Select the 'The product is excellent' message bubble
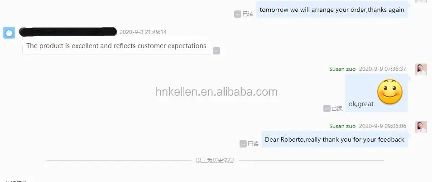Viewport: 432px width, 182px height. click(x=116, y=46)
